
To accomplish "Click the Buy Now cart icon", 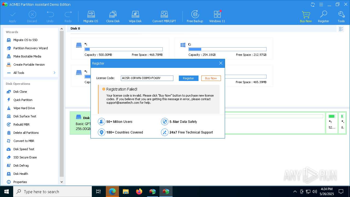I will 306,17.
